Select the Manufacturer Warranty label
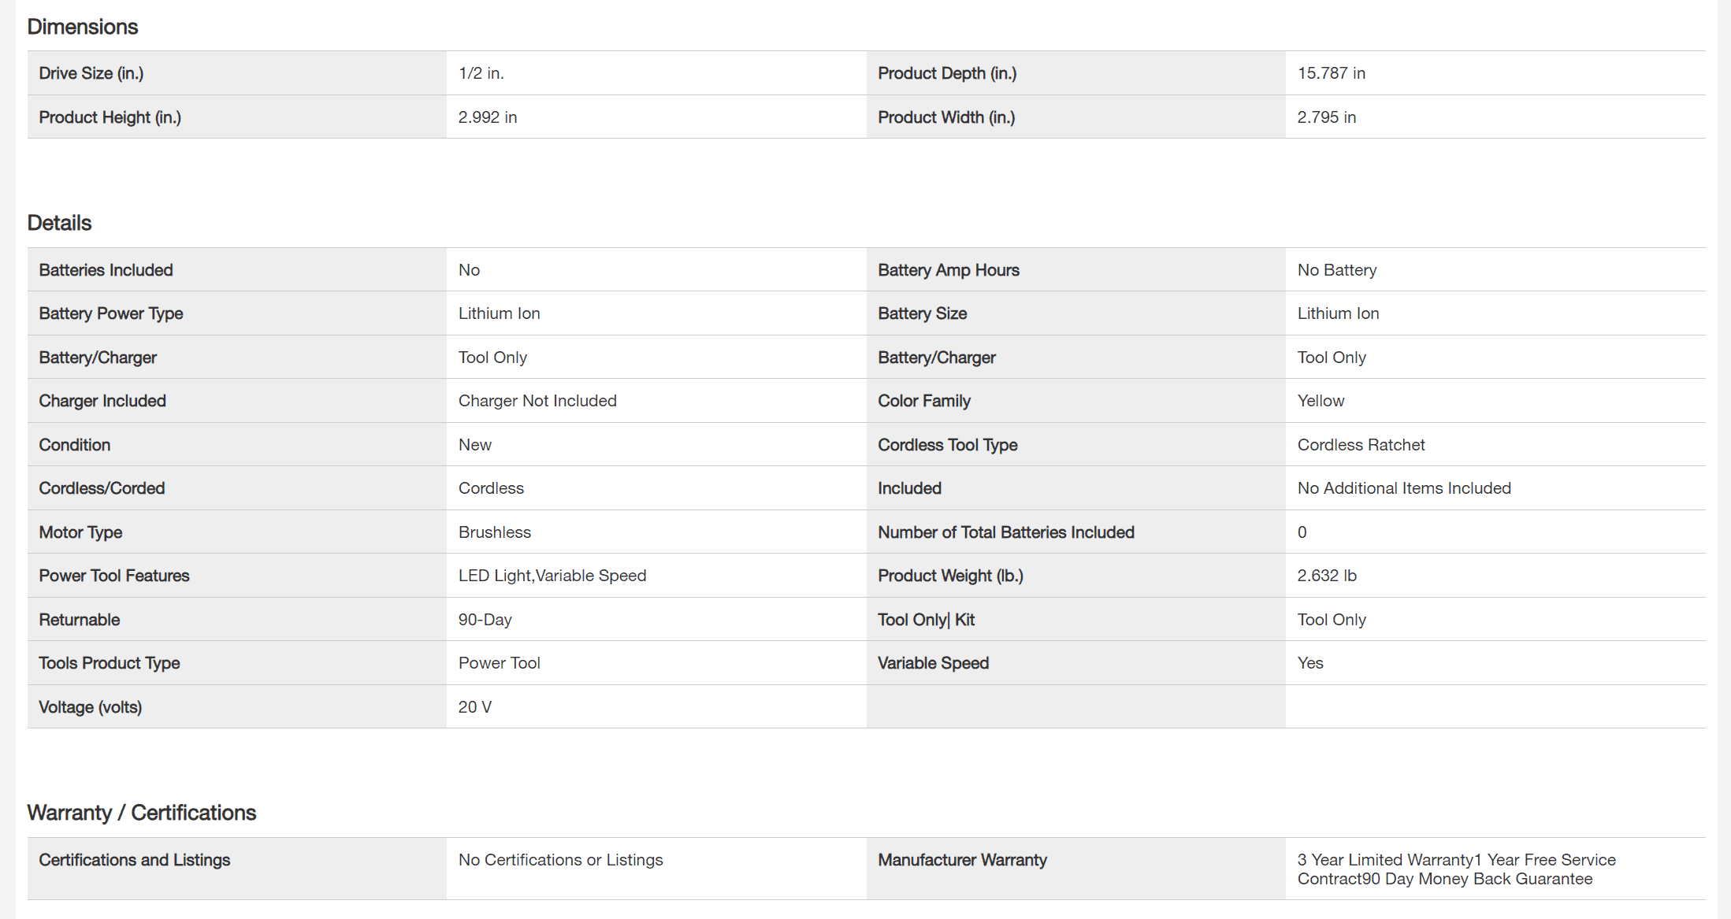Viewport: 1731px width, 919px height. pyautogui.click(x=963, y=860)
